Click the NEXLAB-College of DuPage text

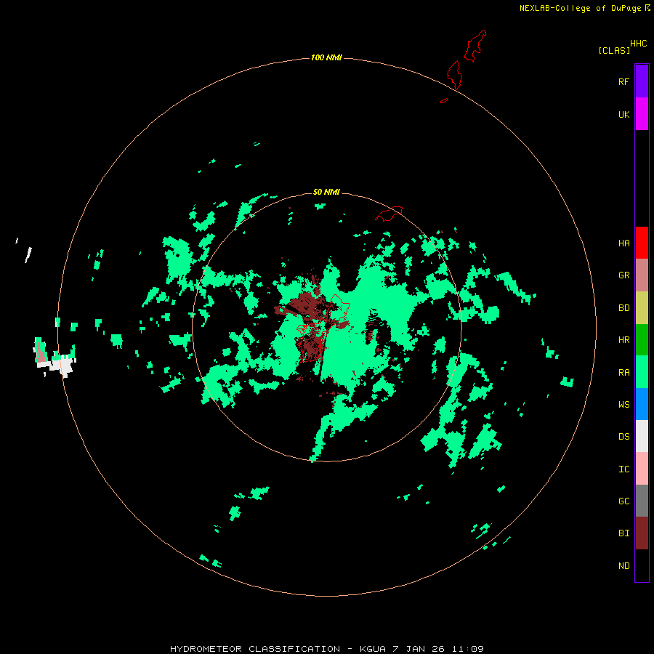tap(580, 8)
